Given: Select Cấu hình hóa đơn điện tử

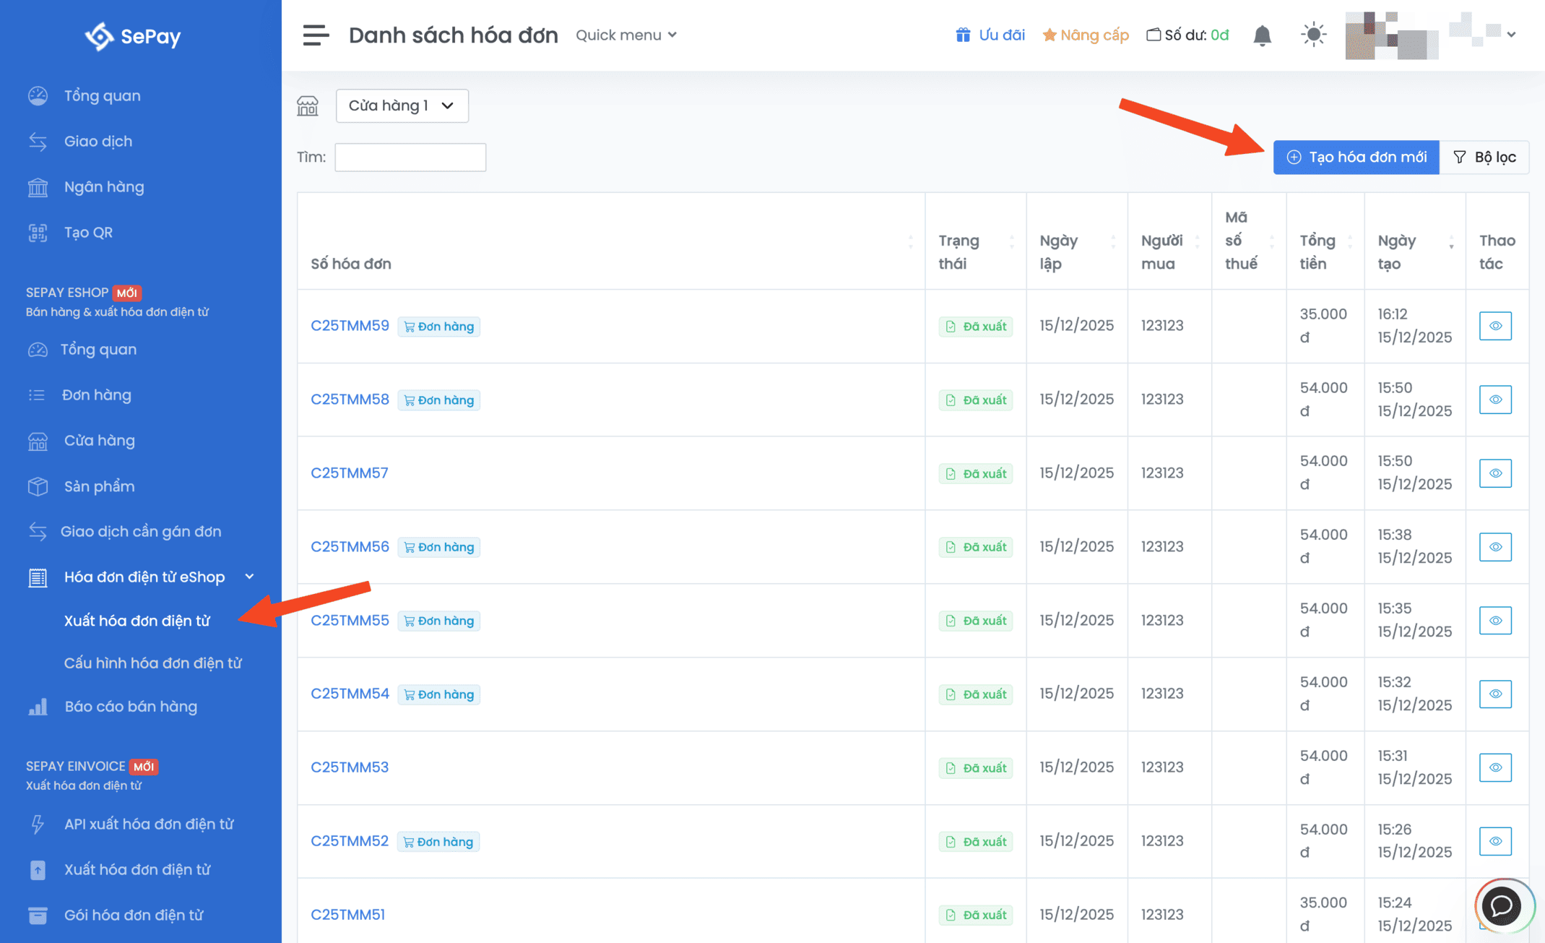Looking at the screenshot, I should [x=152, y=663].
